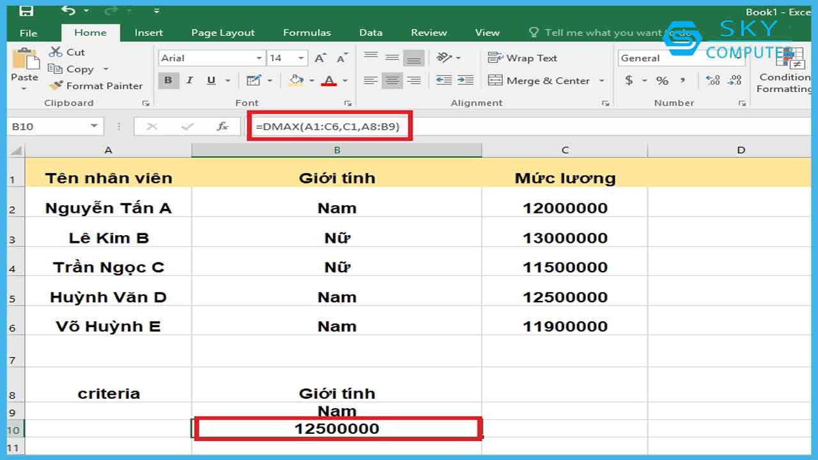The image size is (818, 460).
Task: Open the Merge & Center dropdown arrow
Action: point(601,80)
